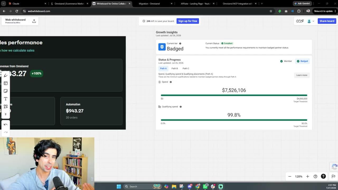The image size is (338, 190).
Task: Click the Automation $943.27 card
Action: 91,111
